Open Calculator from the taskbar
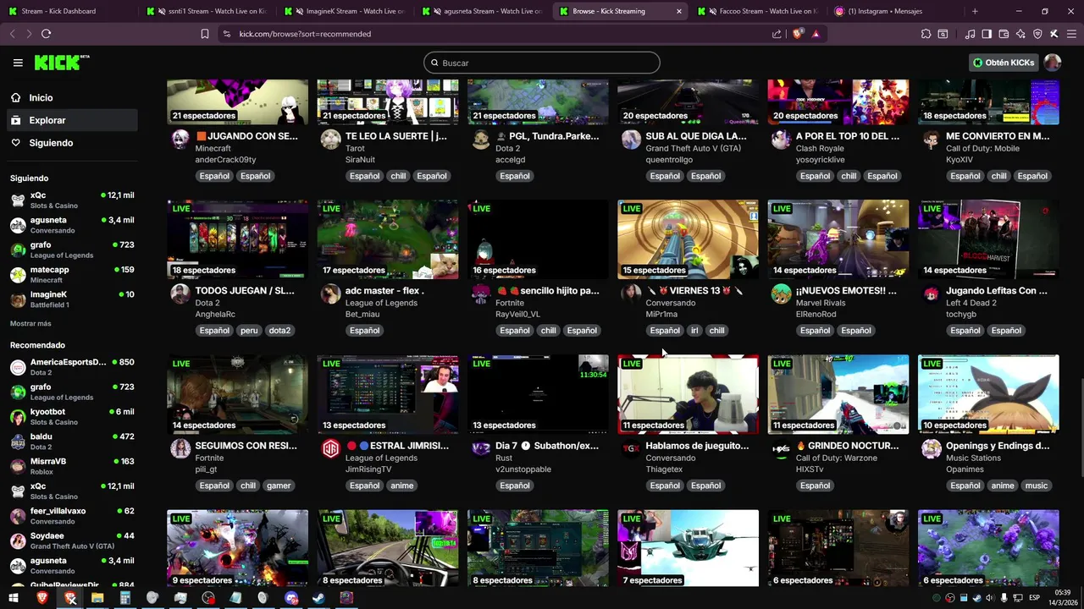Image resolution: width=1084 pixels, height=609 pixels. point(125,598)
